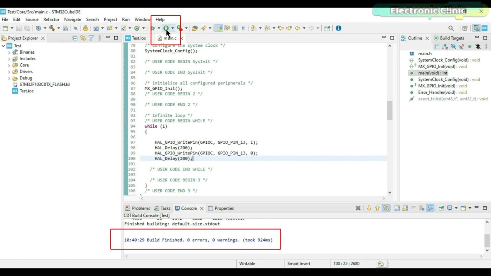Click the Run (green play) toolbar button
Screen dimensions: 491x276
tap(166, 28)
